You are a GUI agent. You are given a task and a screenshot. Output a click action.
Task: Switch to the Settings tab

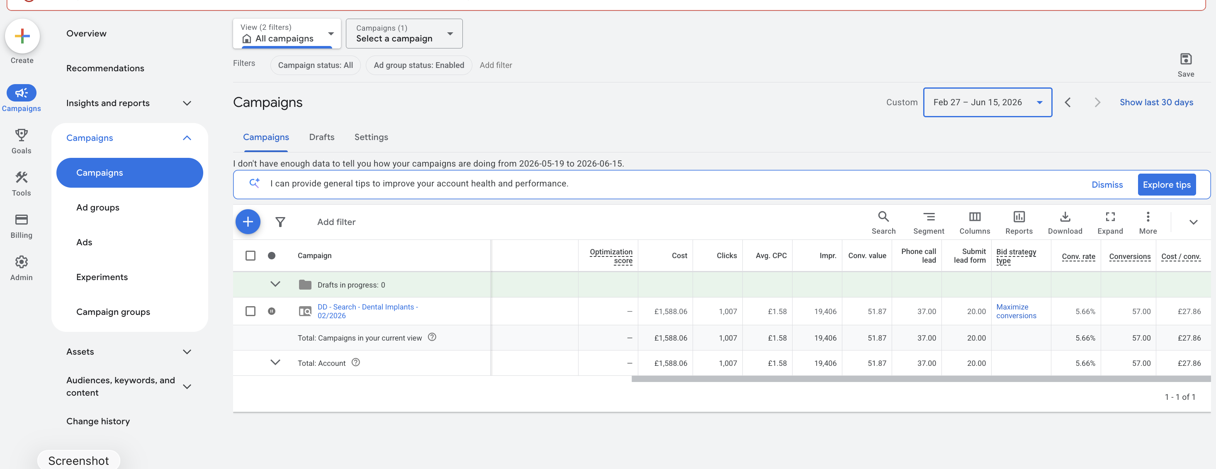pyautogui.click(x=371, y=137)
